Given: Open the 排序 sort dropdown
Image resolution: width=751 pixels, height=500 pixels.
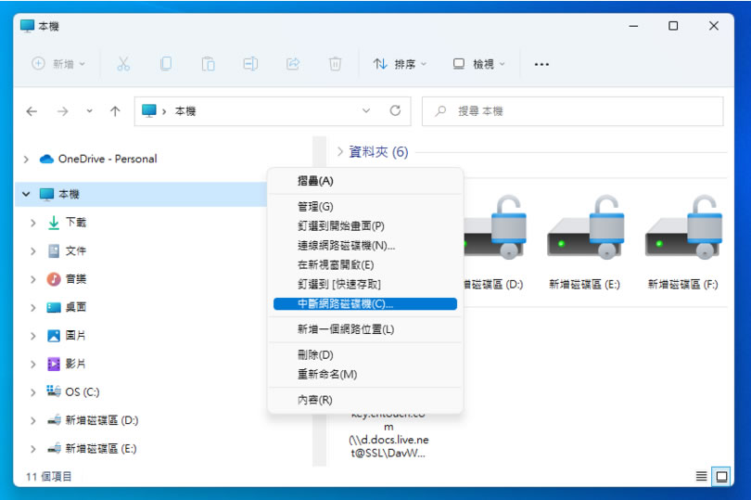Looking at the screenshot, I should click(400, 64).
